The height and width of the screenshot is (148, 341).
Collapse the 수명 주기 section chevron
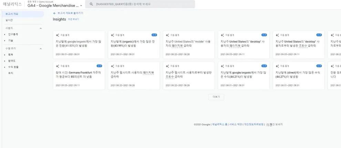41,49
